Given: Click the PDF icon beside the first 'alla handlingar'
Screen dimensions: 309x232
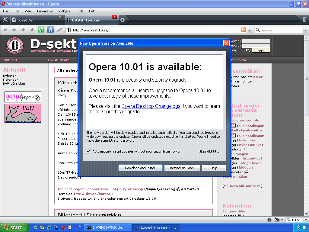Looking at the screenshot, I should pos(233,125).
